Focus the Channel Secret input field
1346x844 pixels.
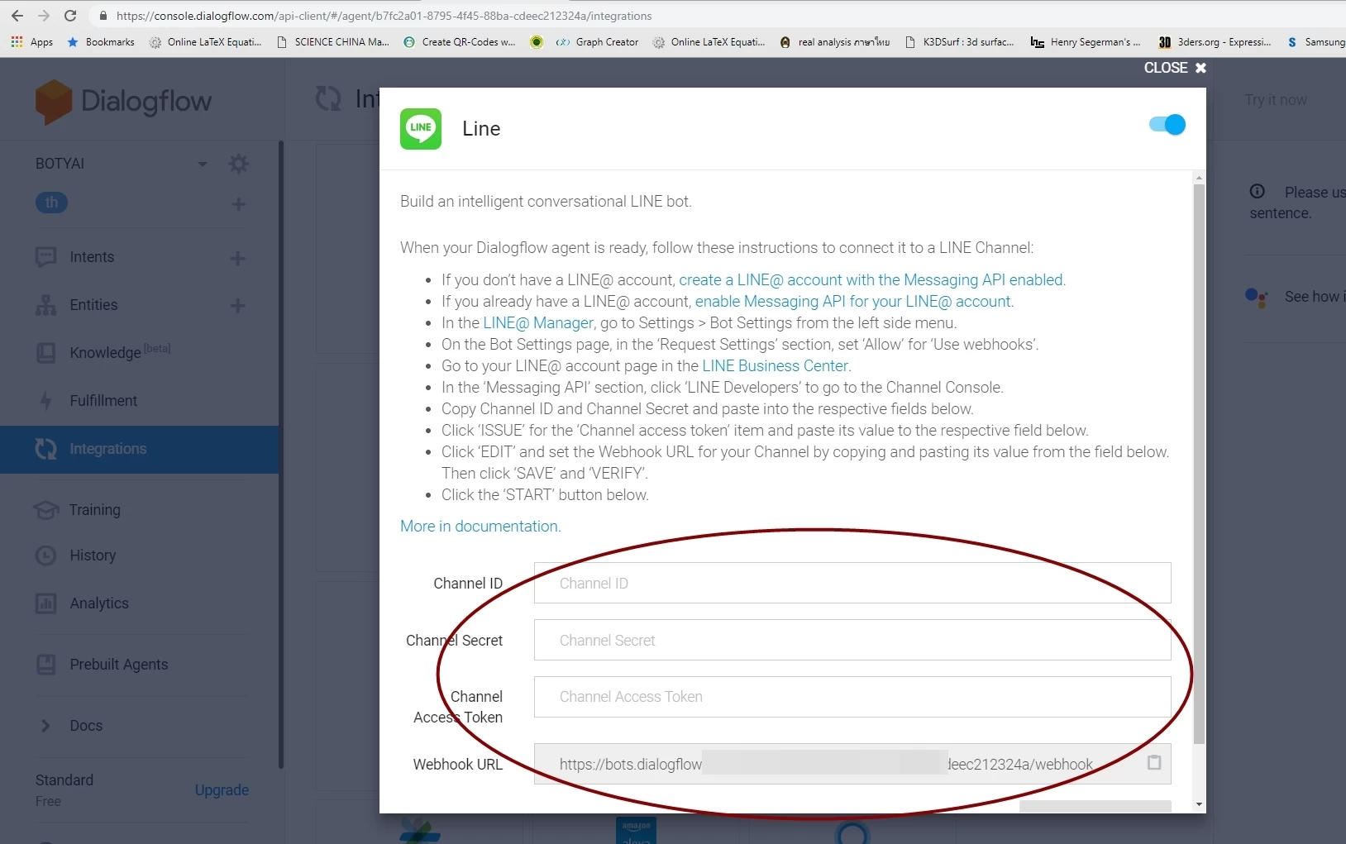852,640
